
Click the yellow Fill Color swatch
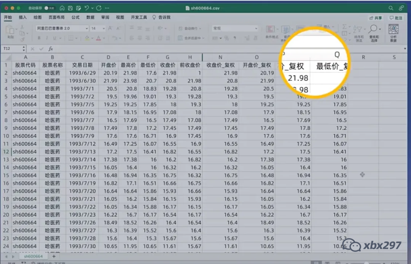87,38
